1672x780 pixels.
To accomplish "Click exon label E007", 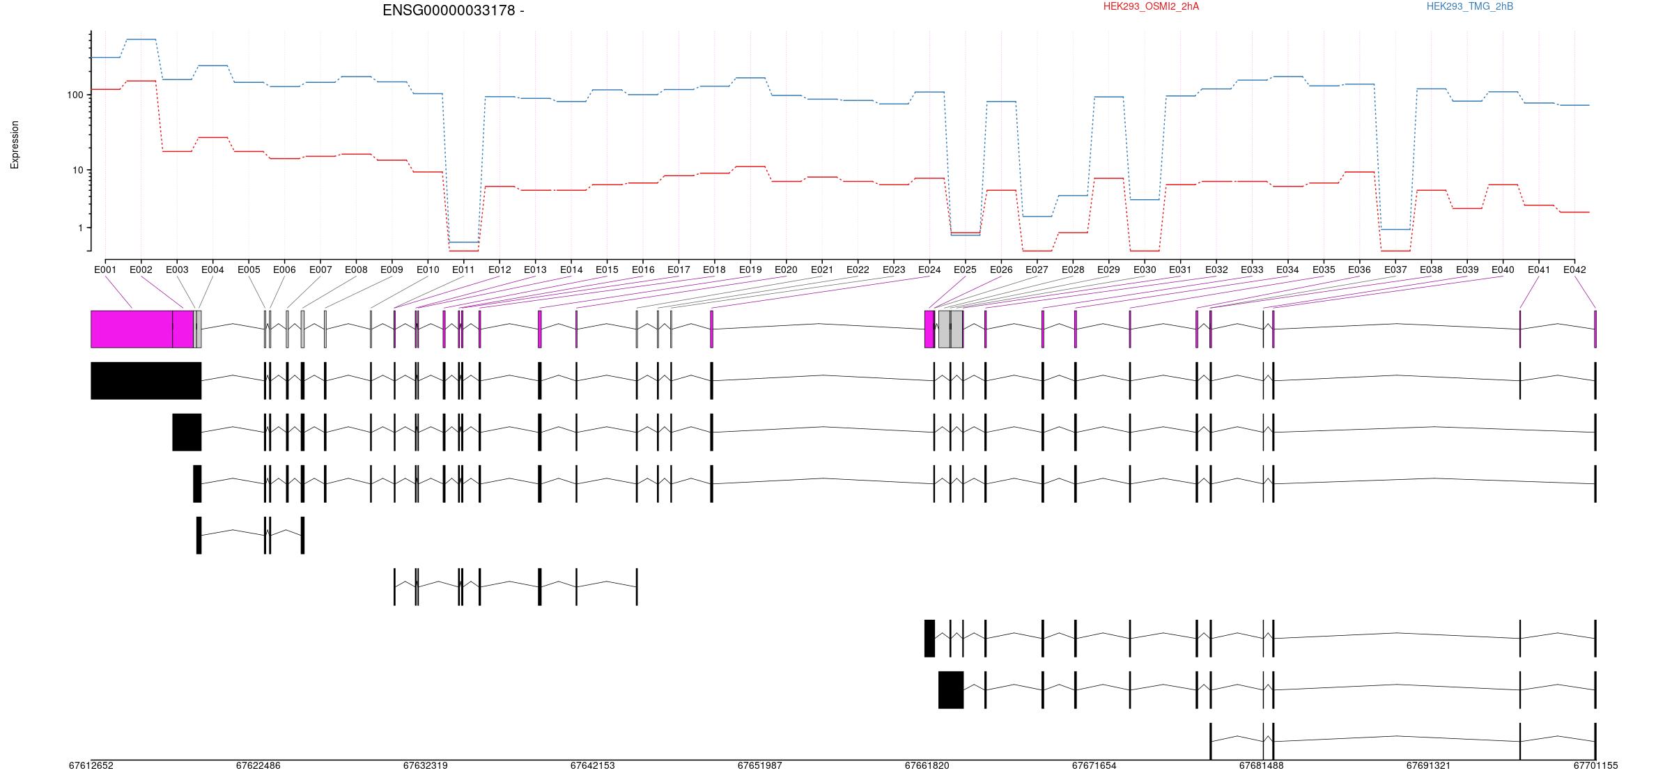I will [x=320, y=270].
